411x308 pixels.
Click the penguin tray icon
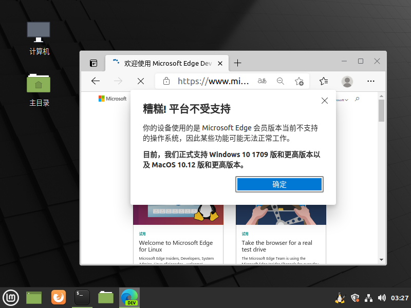click(x=340, y=298)
